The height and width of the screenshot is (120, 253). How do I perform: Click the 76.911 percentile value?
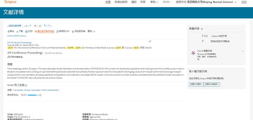coord(24,95)
